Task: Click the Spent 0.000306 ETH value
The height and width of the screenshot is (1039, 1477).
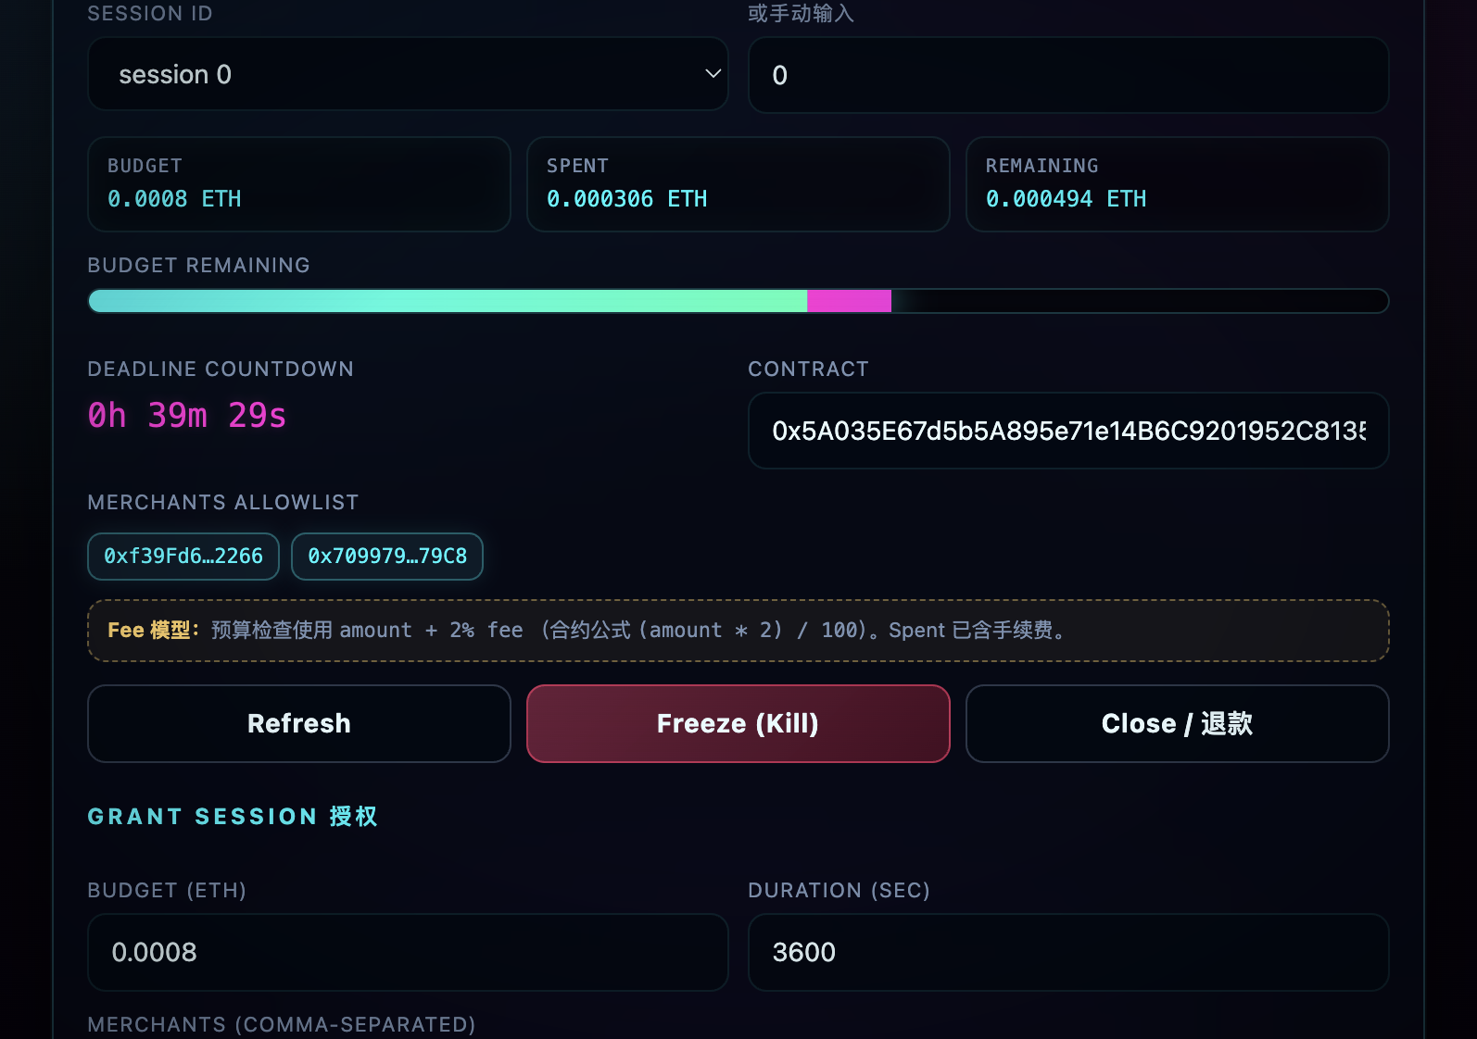Action: 626,199
